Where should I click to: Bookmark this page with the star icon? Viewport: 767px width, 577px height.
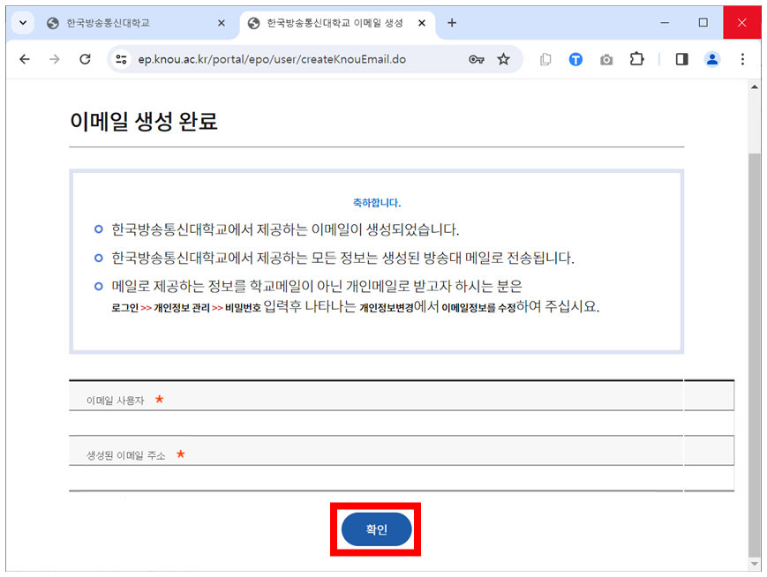click(503, 59)
